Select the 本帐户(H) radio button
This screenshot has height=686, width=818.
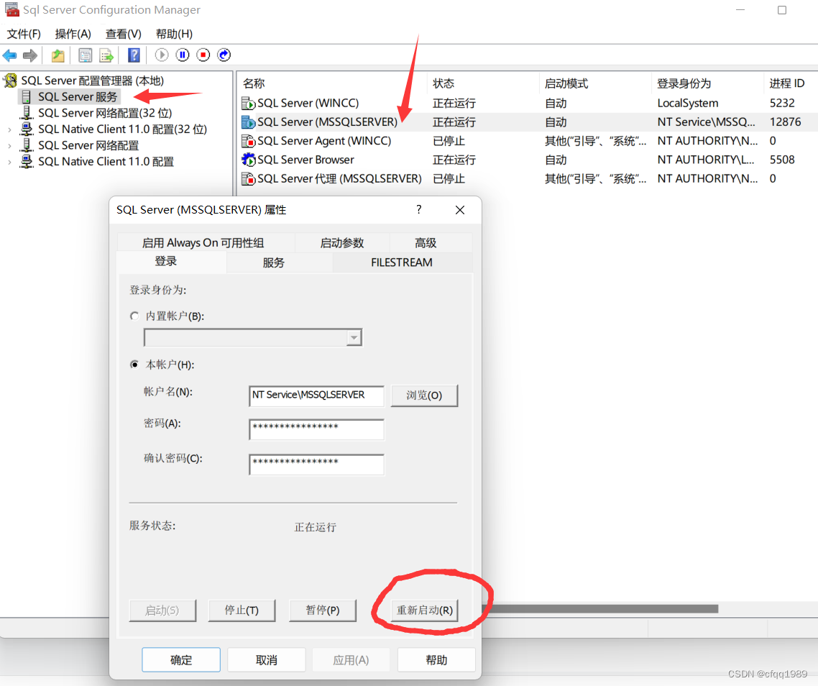click(134, 365)
